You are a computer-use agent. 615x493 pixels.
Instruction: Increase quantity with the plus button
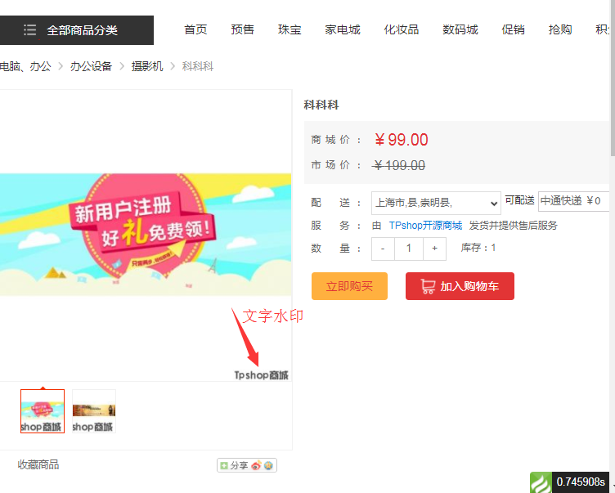(434, 249)
